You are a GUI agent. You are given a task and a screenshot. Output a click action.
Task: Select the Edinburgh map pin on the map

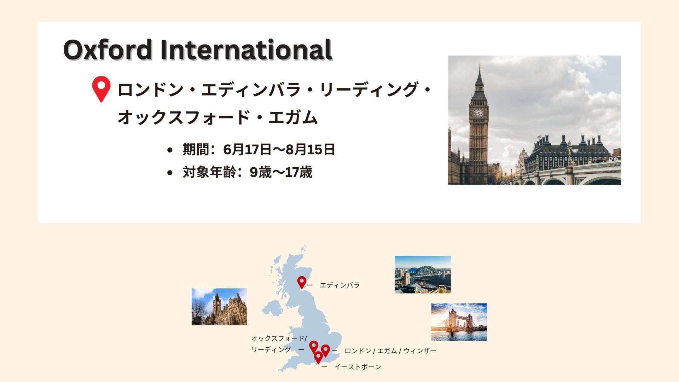point(302,282)
